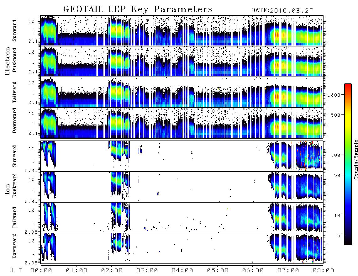Click the vertical "Ion" group label
The width and height of the screenshot is (358, 276).
pyautogui.click(x=8, y=189)
